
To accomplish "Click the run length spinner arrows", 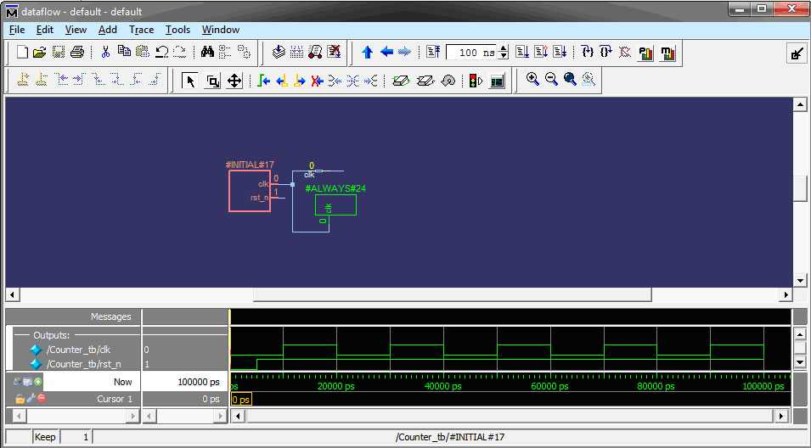I will click(x=504, y=53).
